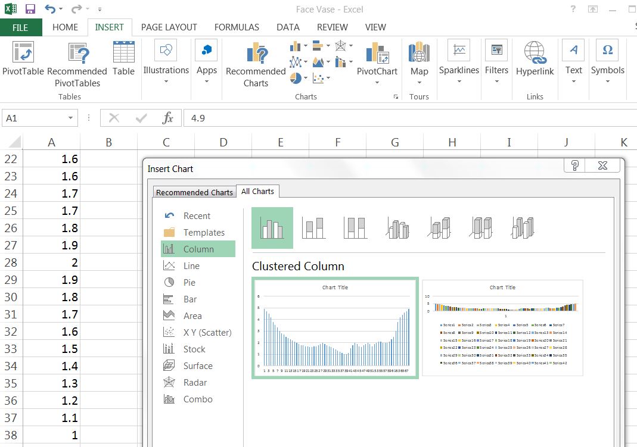Click the Insert Chart help button
The image size is (637, 447).
coord(575,165)
